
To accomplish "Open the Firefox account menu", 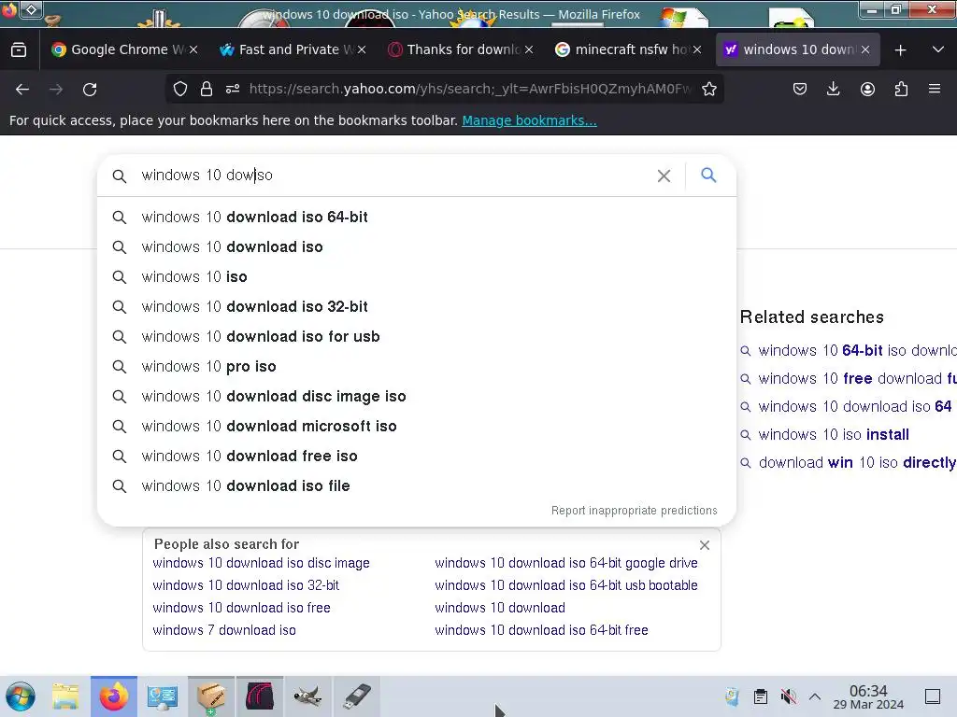I will tap(867, 89).
